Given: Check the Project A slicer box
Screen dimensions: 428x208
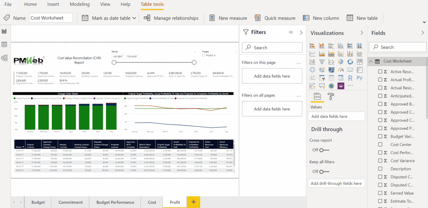Looking at the screenshot, I should coord(204,55).
